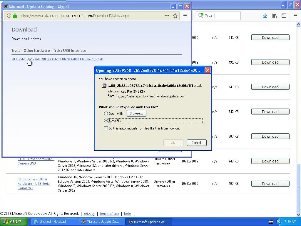Click the disabled OK button
The width and height of the screenshot is (301, 226).
pyautogui.click(x=173, y=143)
